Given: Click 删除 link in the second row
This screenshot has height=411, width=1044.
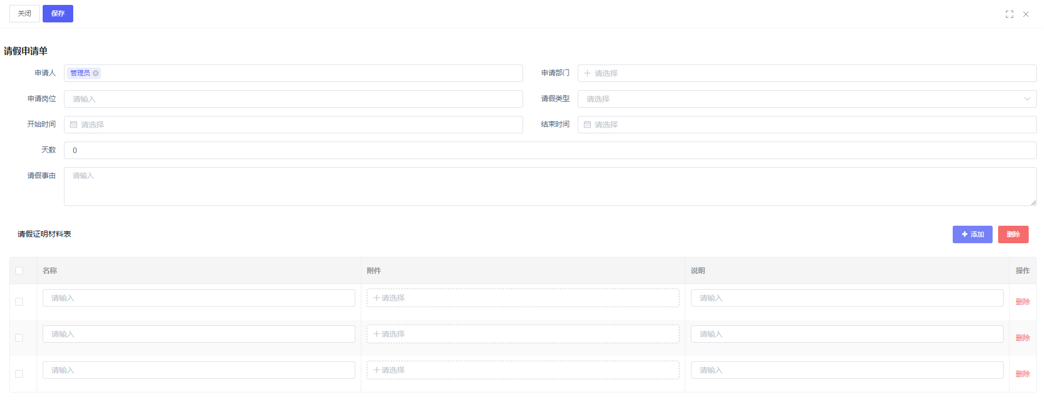Looking at the screenshot, I should click(1022, 338).
